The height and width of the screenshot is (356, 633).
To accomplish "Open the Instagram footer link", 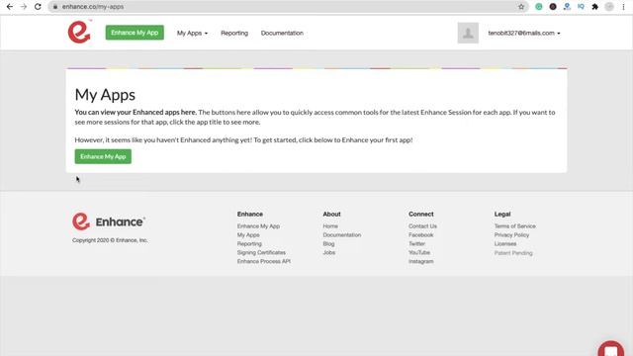I will click(x=420, y=261).
